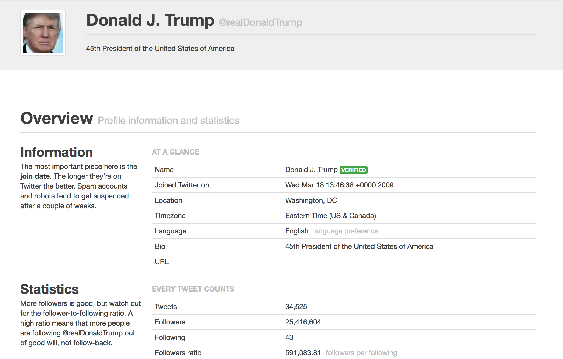
Task: Click the Following count 43
Action: pyautogui.click(x=289, y=337)
